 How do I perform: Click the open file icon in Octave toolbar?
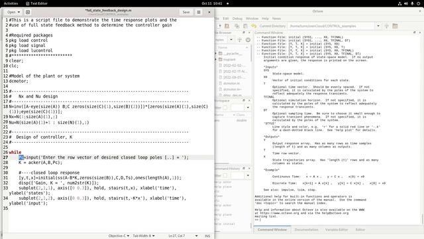coord(227,26)
